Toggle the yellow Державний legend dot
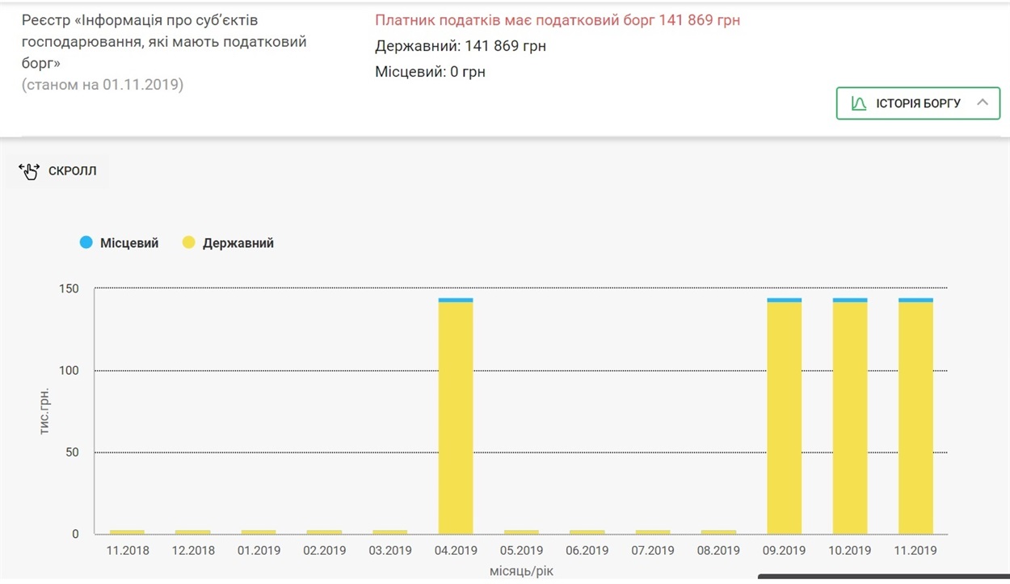Image resolution: width=1010 pixels, height=584 pixels. click(x=189, y=242)
